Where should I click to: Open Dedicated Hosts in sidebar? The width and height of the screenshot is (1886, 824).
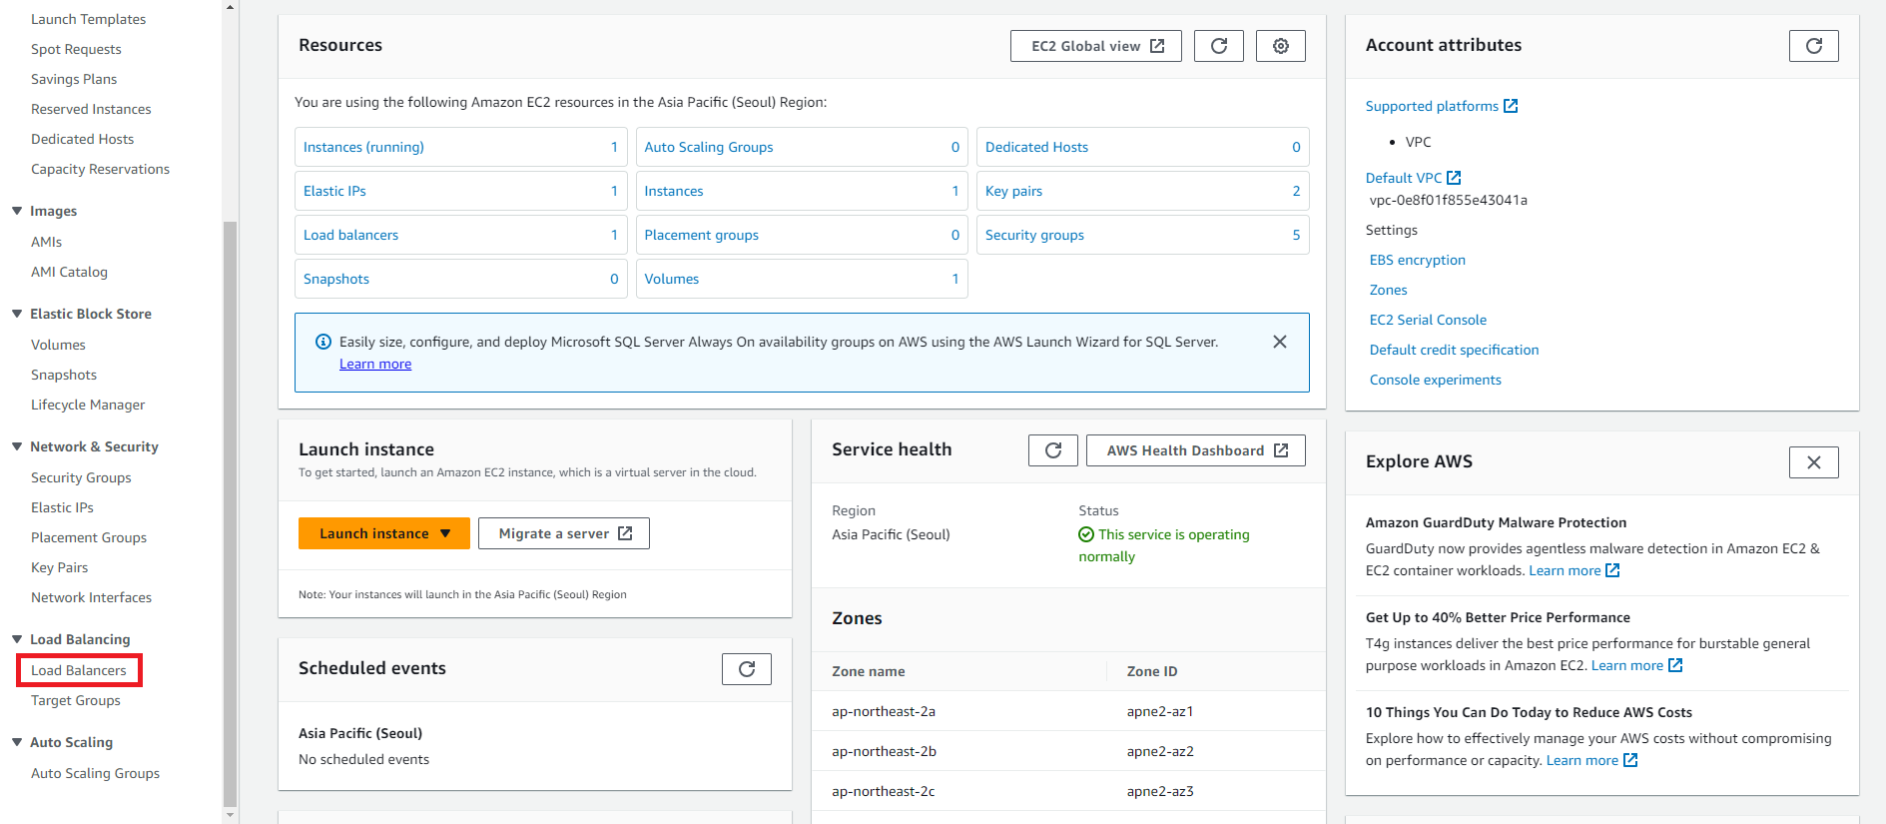(82, 139)
